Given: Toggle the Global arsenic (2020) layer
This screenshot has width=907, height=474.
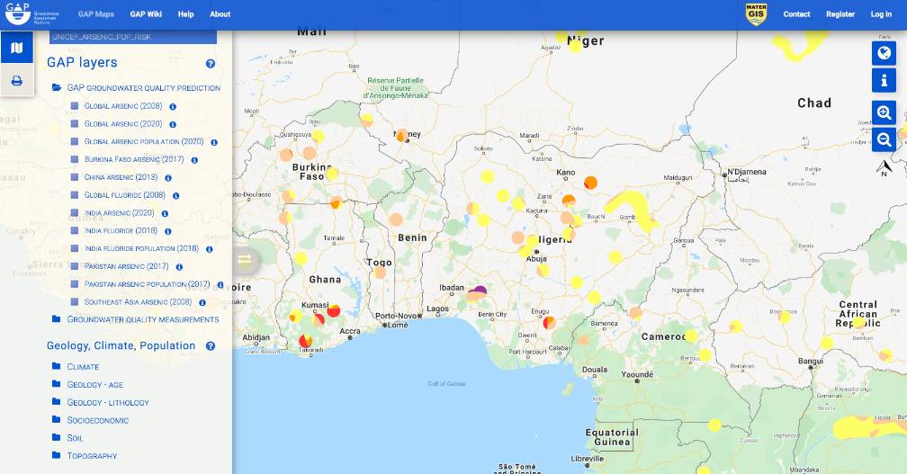Looking at the screenshot, I should [x=75, y=124].
